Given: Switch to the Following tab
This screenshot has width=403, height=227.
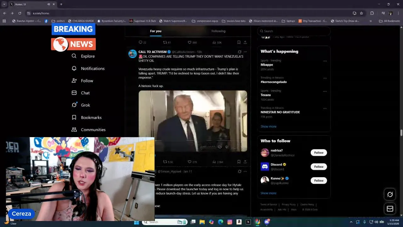Looking at the screenshot, I should point(219,31).
